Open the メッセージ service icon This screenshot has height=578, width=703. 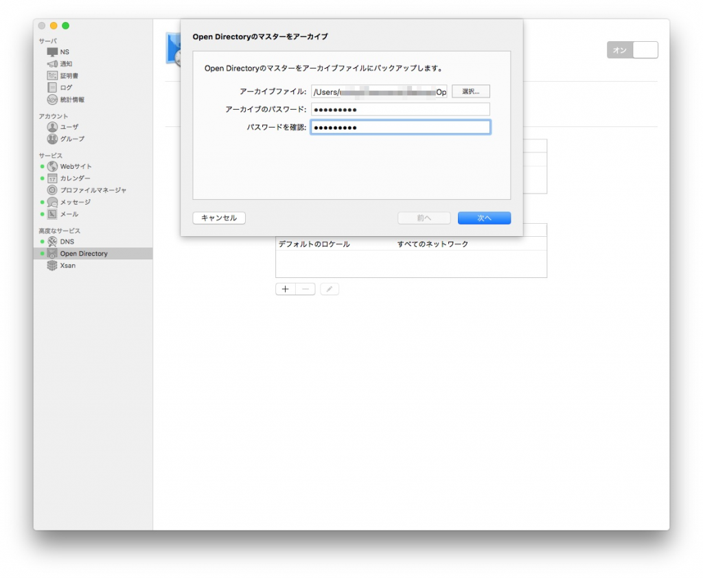52,203
